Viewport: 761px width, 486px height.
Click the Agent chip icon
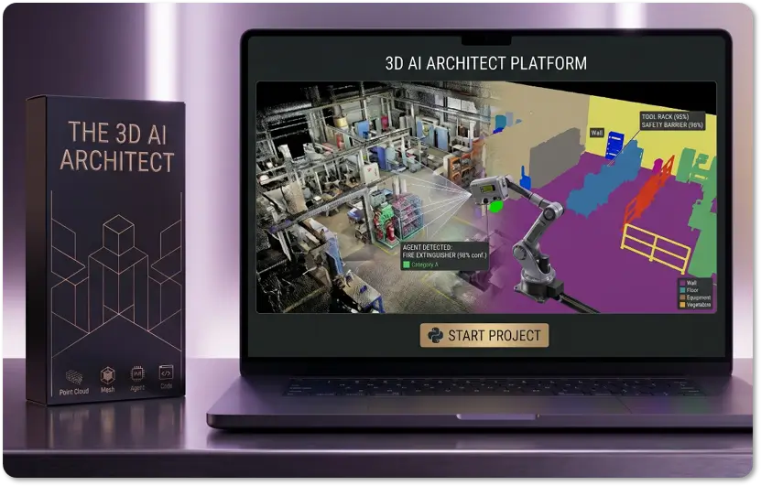[x=136, y=374]
